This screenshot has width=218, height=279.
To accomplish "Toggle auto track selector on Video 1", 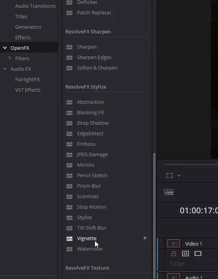I will (x=185, y=254).
